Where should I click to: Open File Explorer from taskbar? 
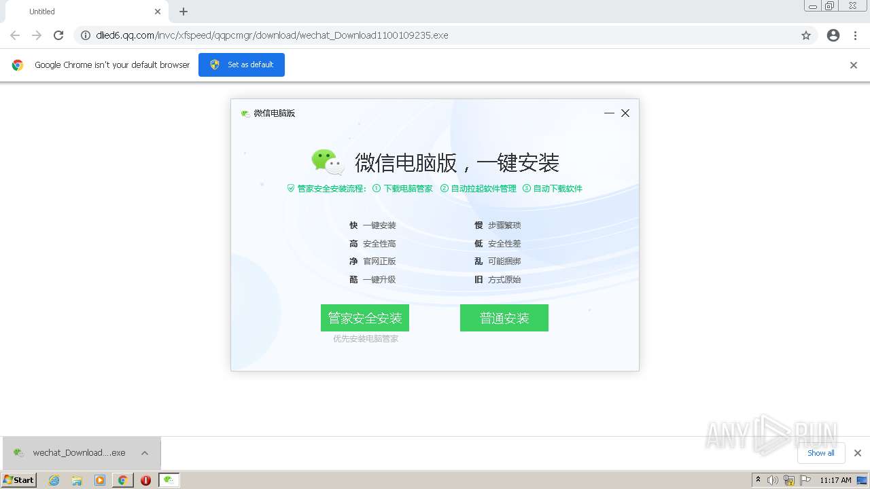(77, 480)
